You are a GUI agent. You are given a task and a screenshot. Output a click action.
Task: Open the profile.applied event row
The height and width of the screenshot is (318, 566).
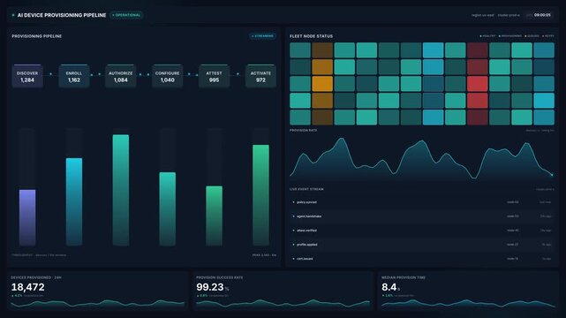pos(421,245)
